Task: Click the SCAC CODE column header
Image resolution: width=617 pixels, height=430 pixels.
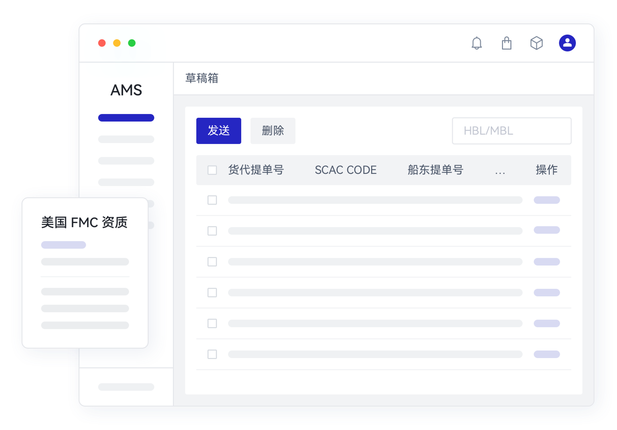Action: pyautogui.click(x=346, y=170)
